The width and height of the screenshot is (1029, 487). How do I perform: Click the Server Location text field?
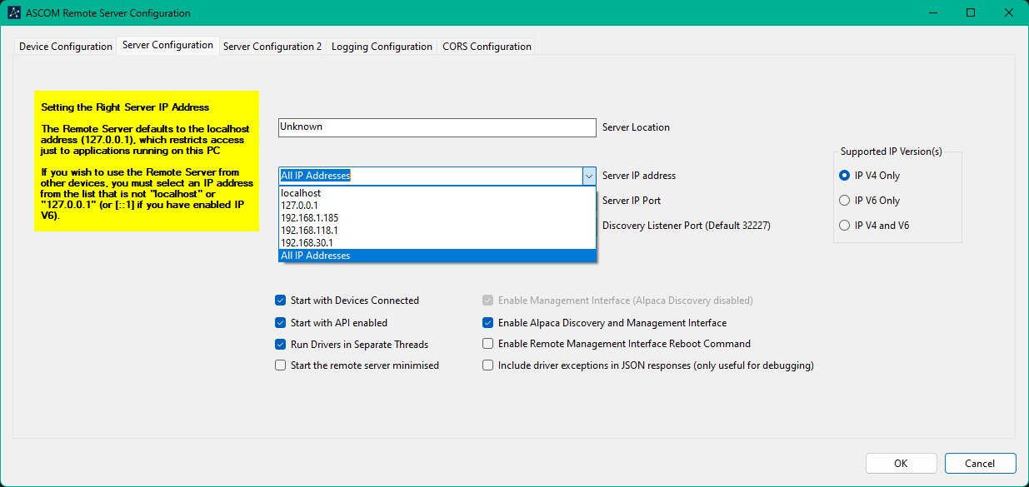coord(437,127)
